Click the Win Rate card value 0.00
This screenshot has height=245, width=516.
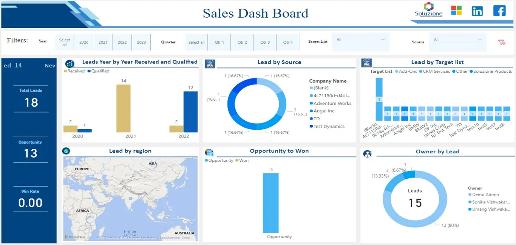point(30,203)
